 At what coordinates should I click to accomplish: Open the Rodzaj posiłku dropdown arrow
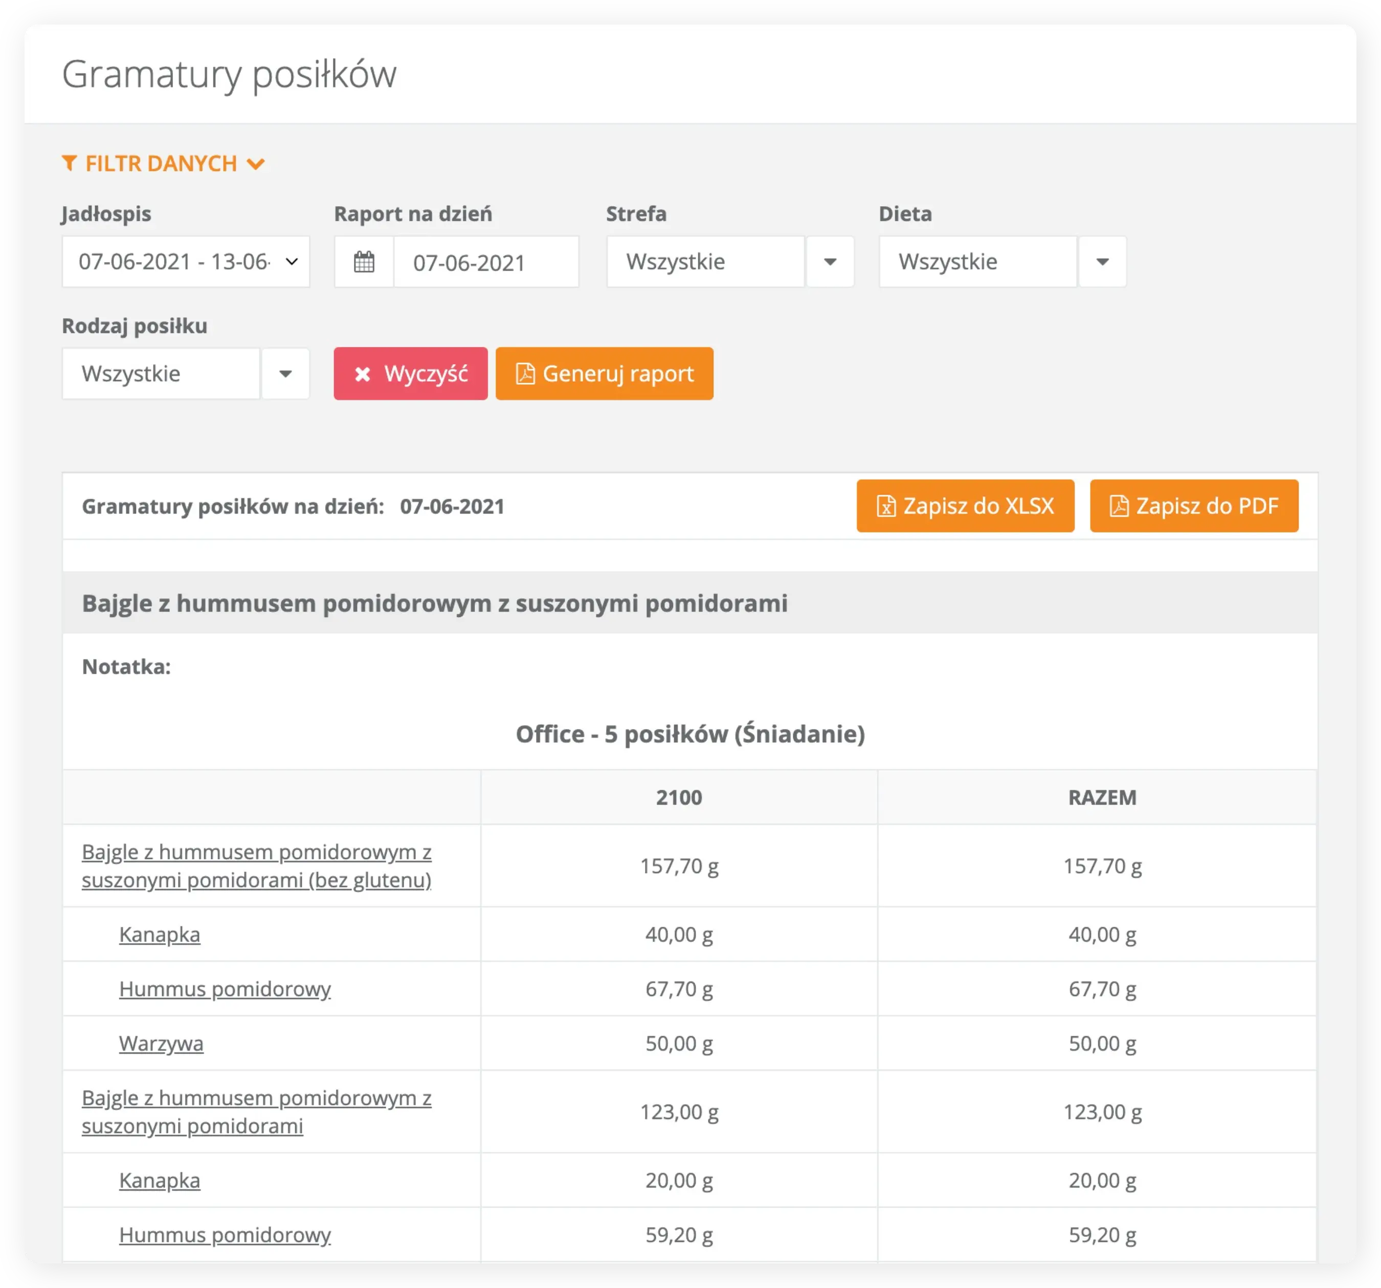(285, 374)
